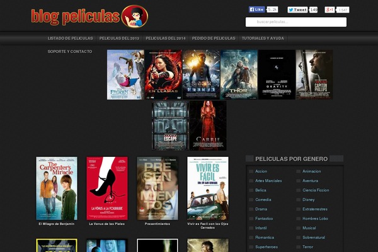Select the Drama genre
Viewport: 378px width, 252px height.
(261, 209)
